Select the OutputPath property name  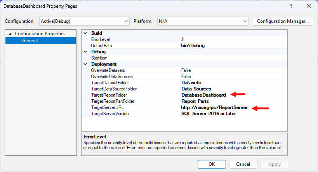tap(101, 46)
